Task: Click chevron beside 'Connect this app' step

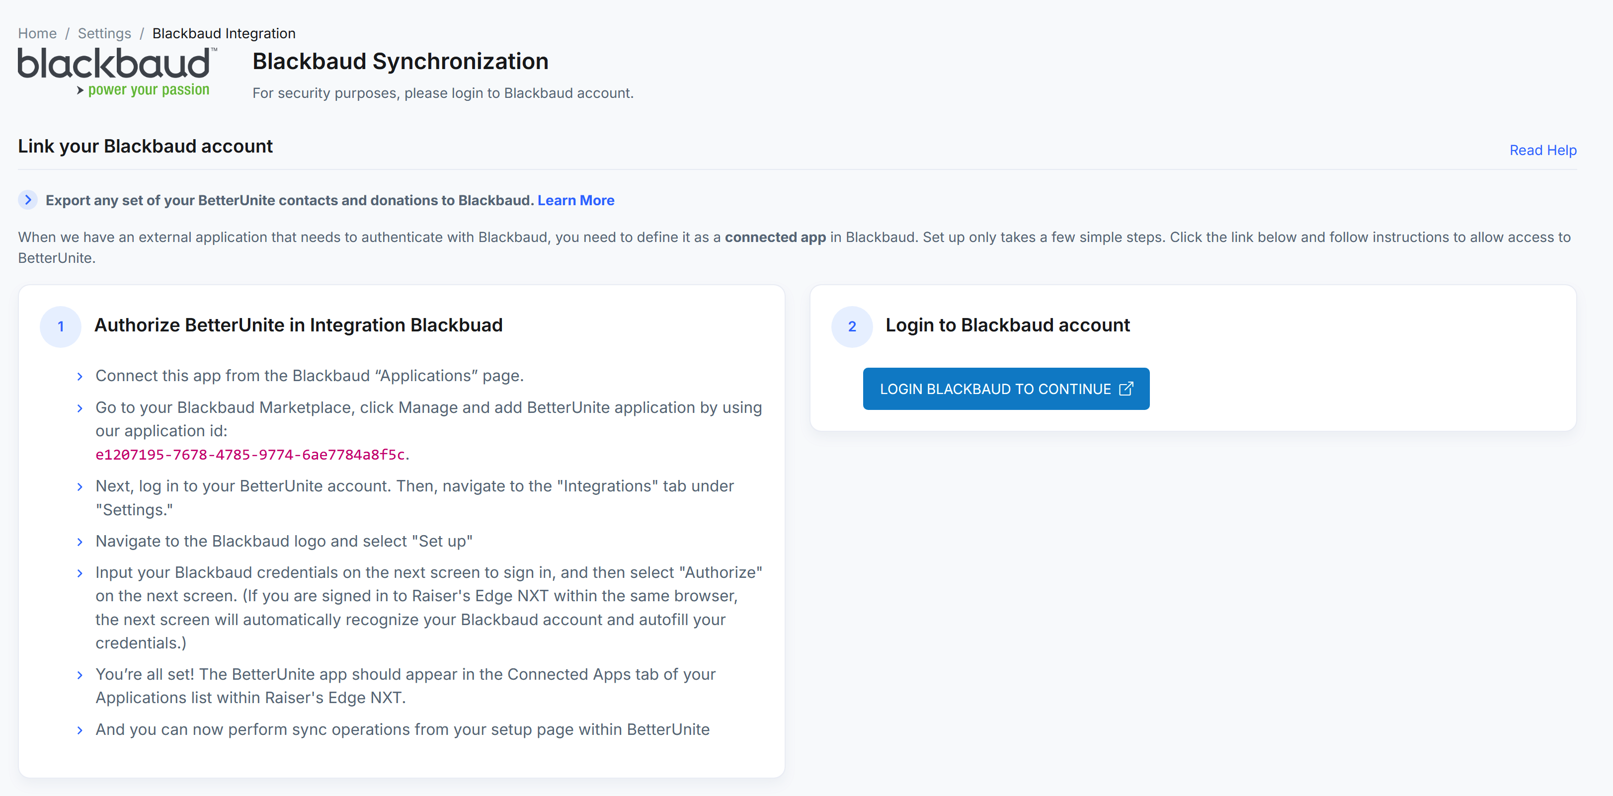Action: (x=80, y=377)
